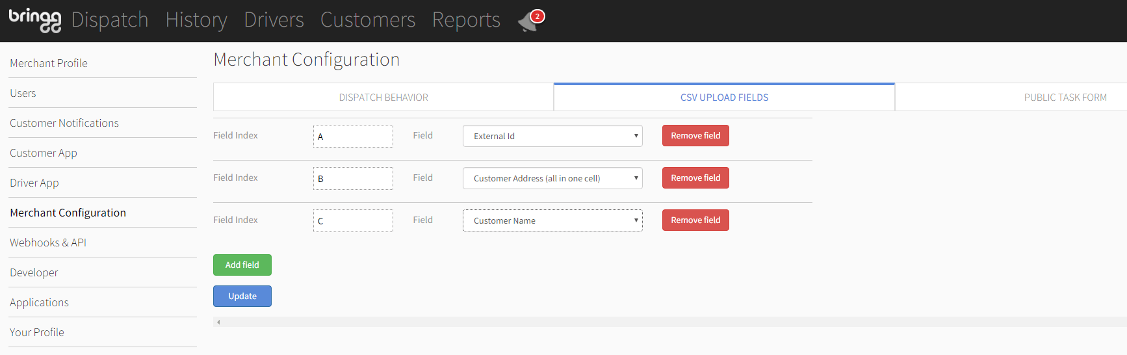The height and width of the screenshot is (355, 1127).
Task: Open Driver App settings
Action: coord(34,183)
